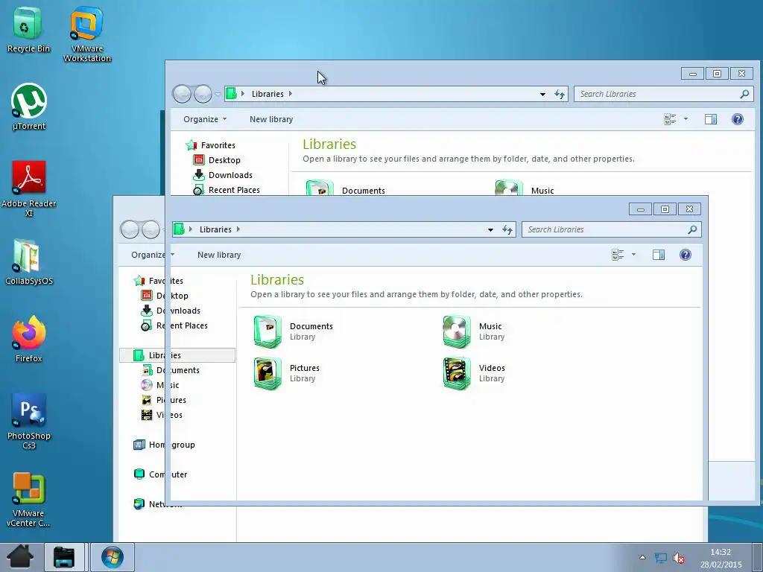763x572 pixels.
Task: Select Homegroup in left window sidebar
Action: [x=164, y=445]
